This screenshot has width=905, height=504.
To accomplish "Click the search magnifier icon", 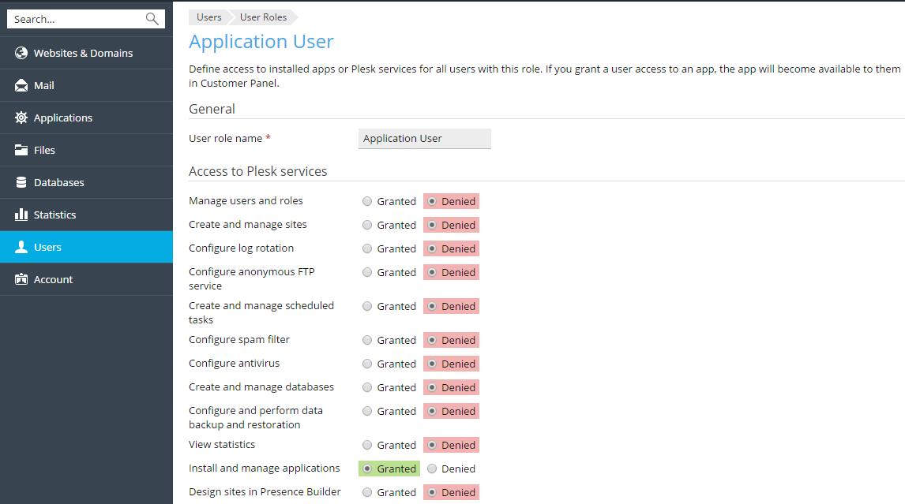I will [x=152, y=19].
